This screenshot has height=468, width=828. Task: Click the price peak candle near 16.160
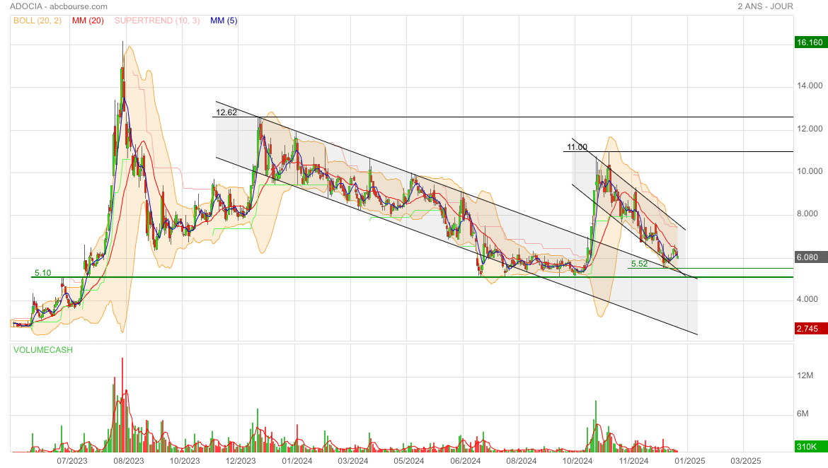pyautogui.click(x=122, y=74)
